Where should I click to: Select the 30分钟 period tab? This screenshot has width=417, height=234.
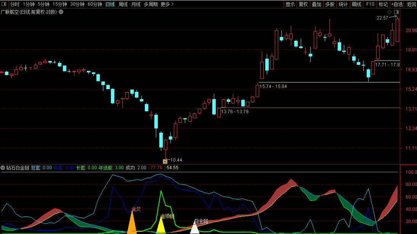(x=77, y=4)
